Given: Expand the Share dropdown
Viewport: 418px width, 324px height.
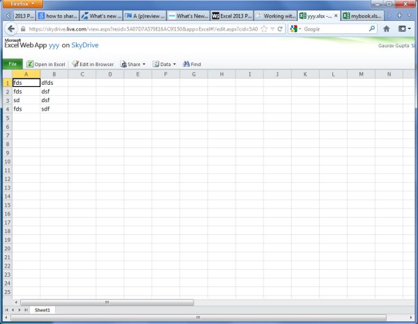Looking at the screenshot, I should pos(133,64).
